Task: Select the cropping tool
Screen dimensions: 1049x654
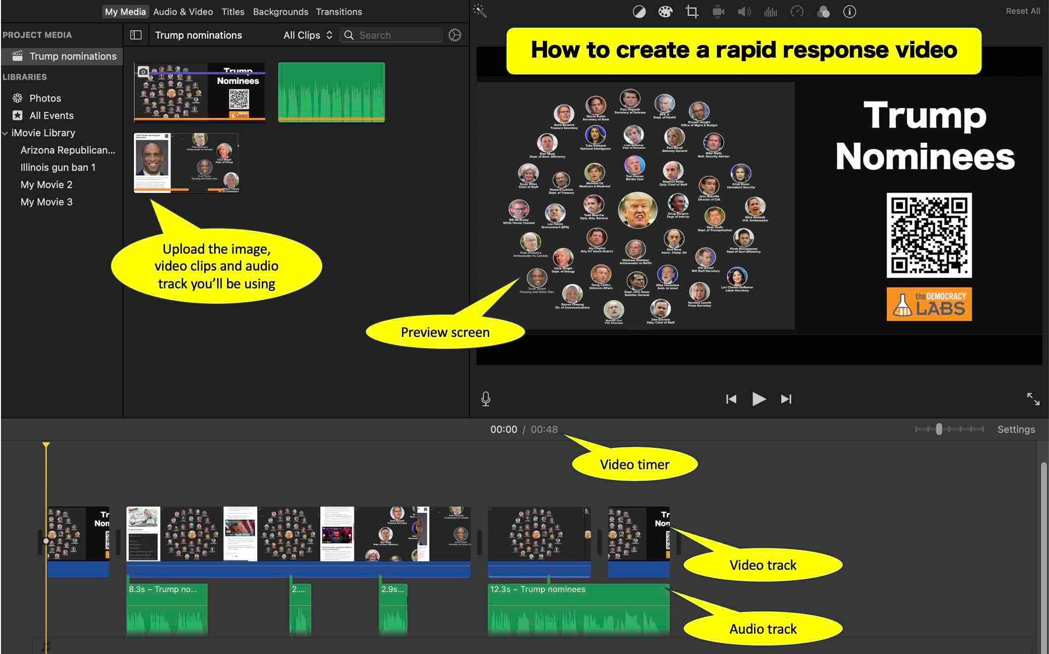Action: click(x=692, y=12)
